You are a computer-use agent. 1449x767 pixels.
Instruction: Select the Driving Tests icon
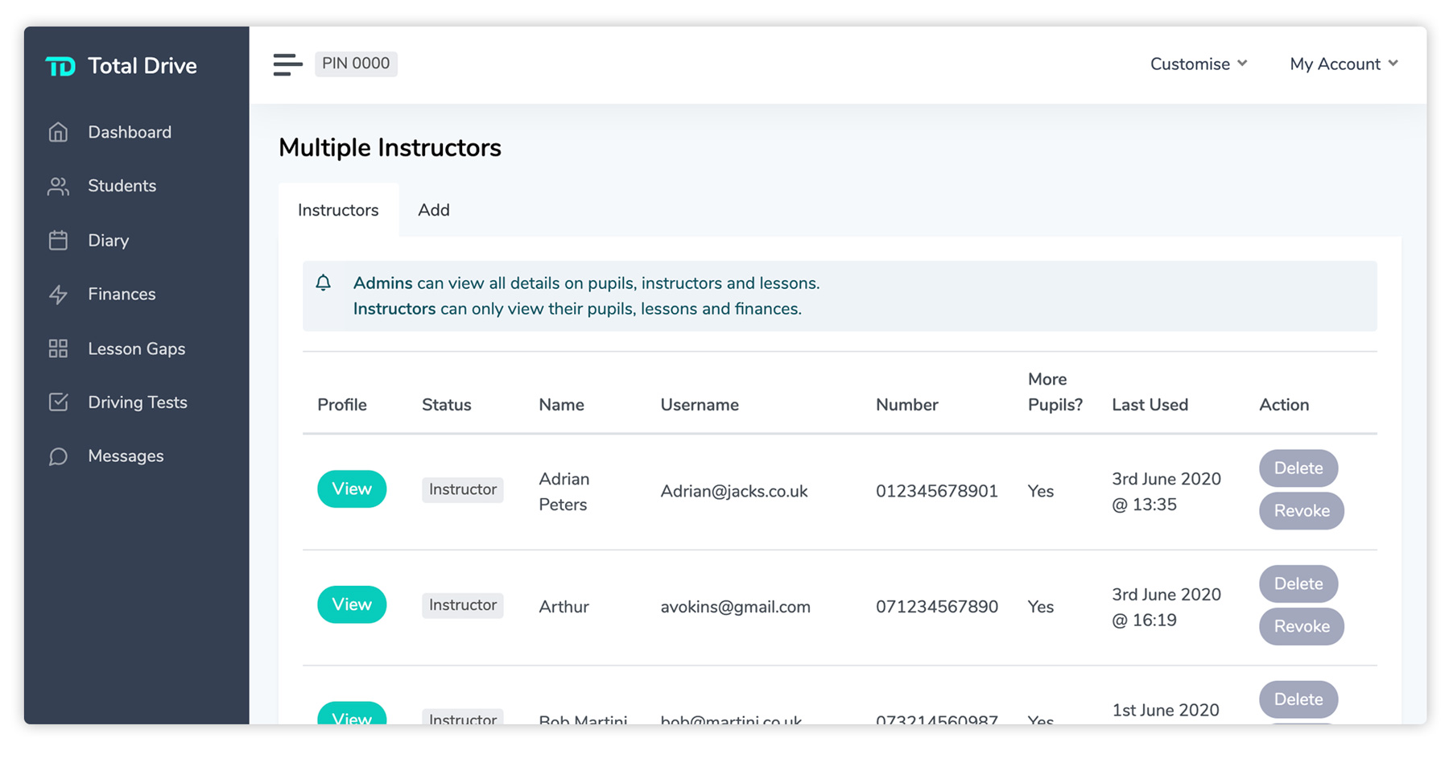(x=57, y=402)
